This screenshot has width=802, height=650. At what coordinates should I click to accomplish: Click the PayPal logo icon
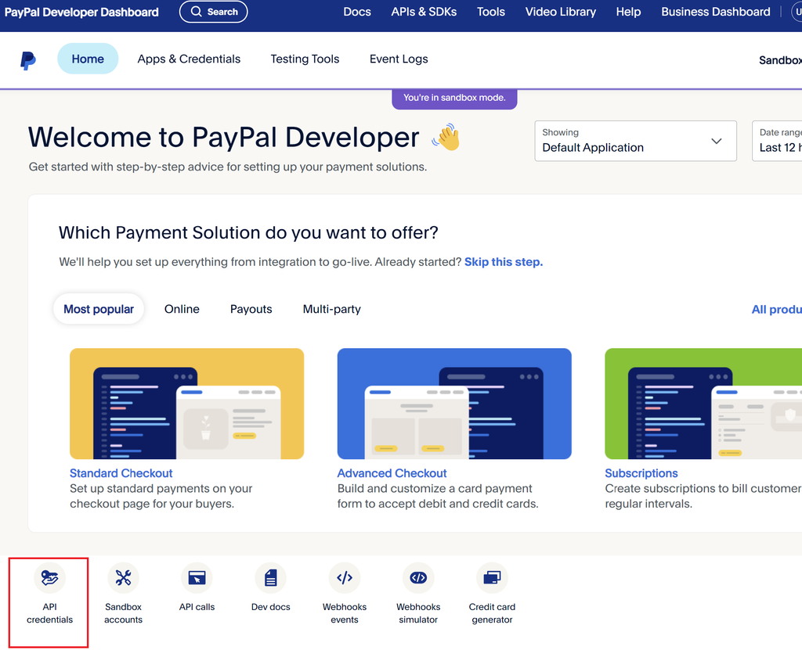point(28,60)
